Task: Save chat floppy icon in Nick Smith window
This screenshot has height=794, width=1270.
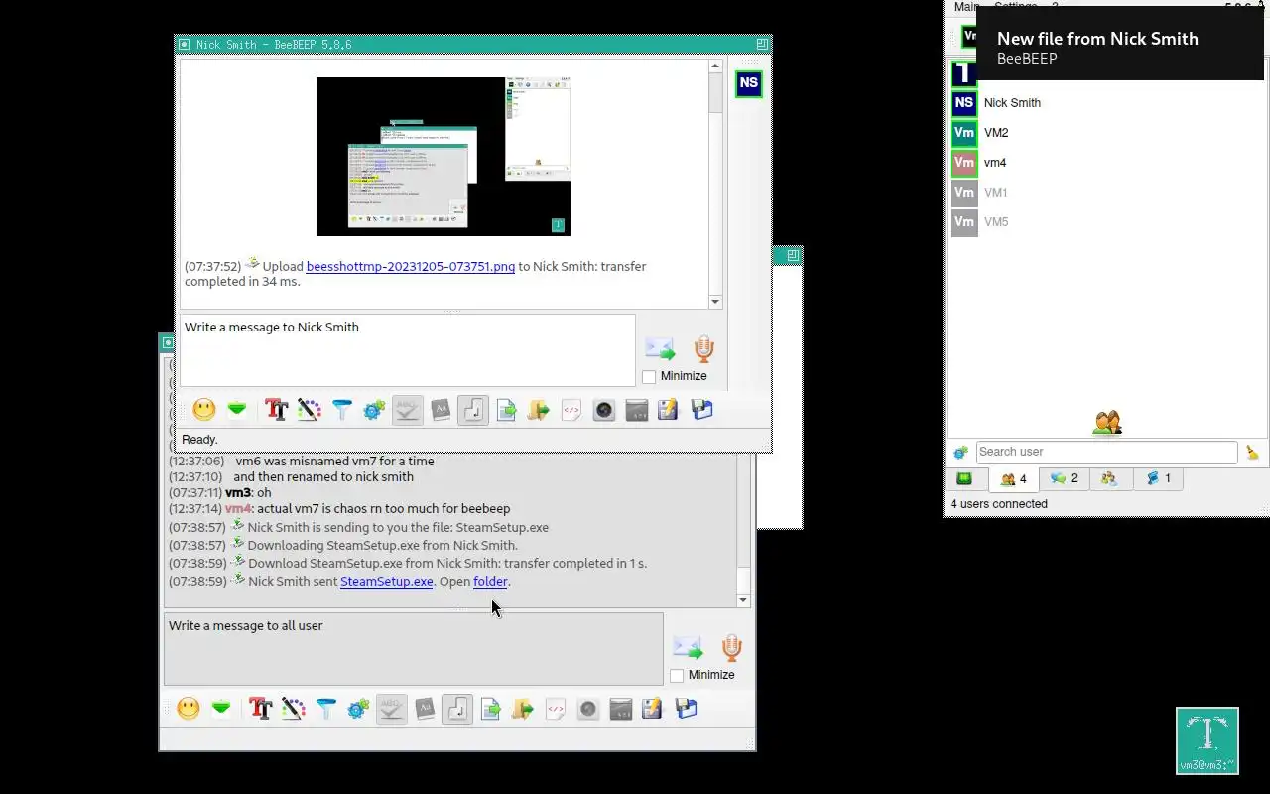Action: [x=701, y=410]
